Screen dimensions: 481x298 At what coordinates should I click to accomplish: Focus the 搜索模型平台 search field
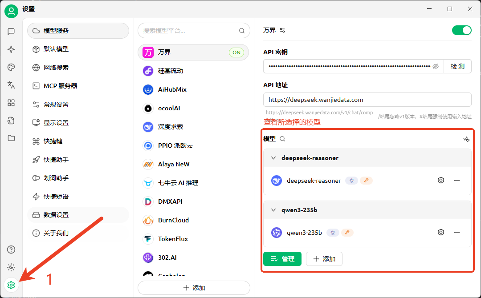(194, 31)
